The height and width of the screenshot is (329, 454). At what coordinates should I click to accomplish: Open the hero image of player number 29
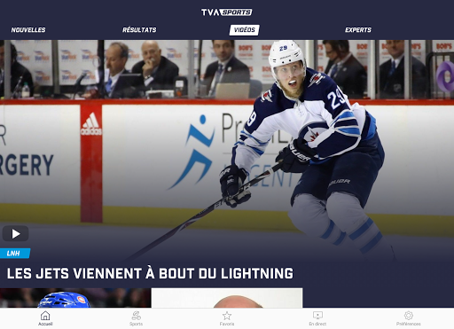227,148
